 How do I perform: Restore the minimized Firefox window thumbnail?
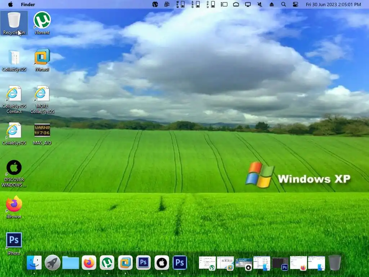(x=298, y=263)
